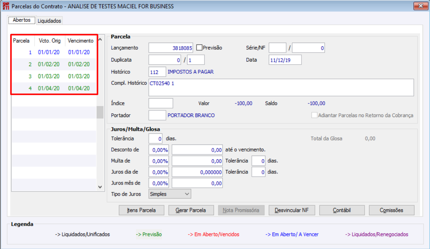Open the Tipo de Juros dropdown
This screenshot has height=249, width=430.
[x=170, y=194]
